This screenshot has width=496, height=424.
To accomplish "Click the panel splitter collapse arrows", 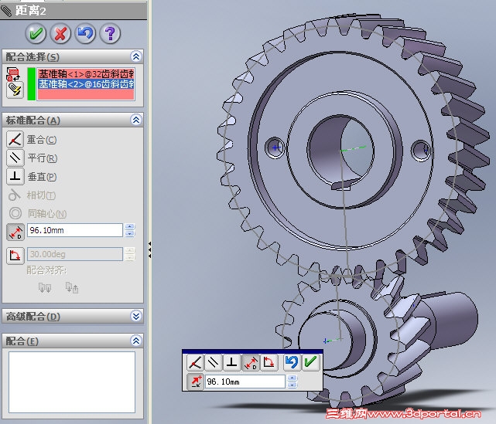I will (x=149, y=249).
